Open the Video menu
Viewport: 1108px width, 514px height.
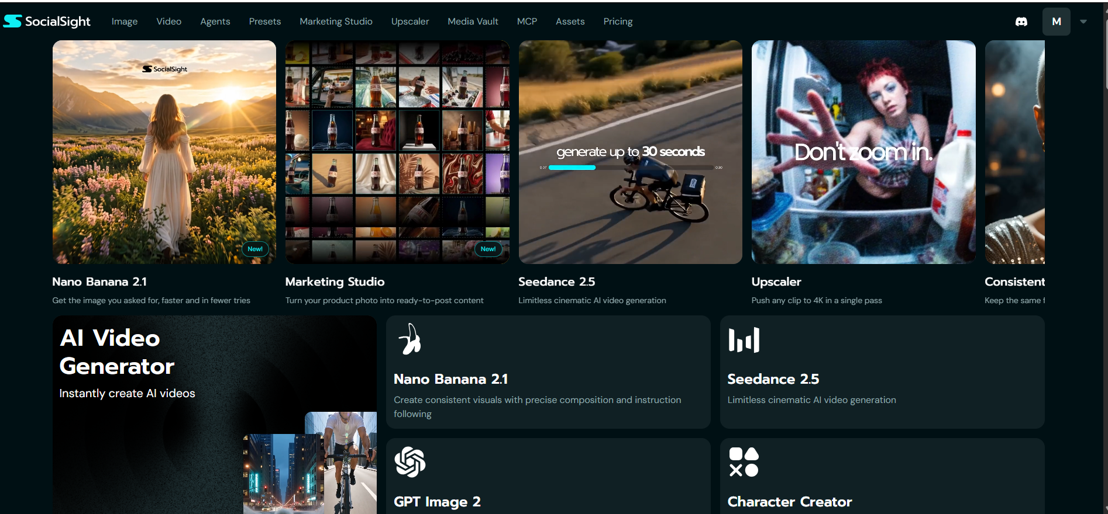168,22
